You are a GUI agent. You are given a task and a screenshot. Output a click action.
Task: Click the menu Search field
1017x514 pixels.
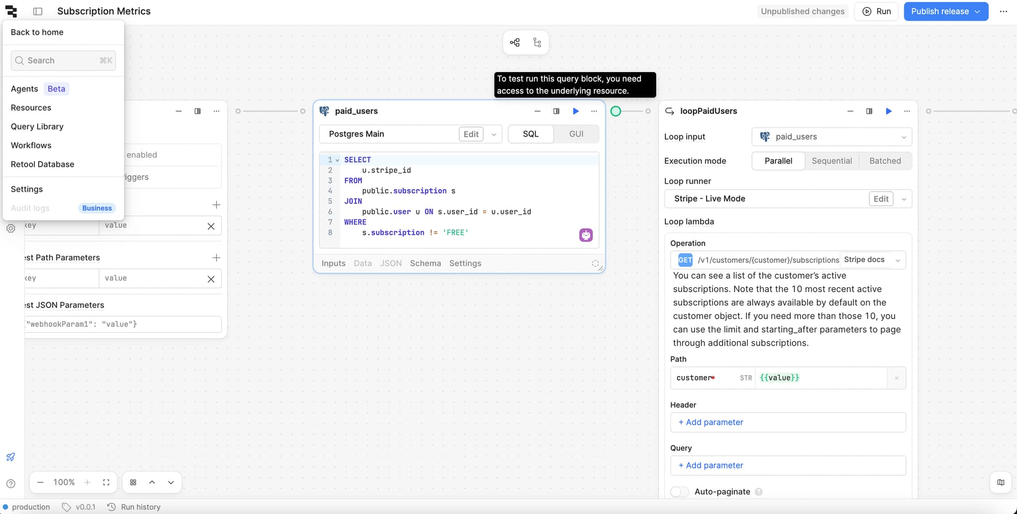63,60
